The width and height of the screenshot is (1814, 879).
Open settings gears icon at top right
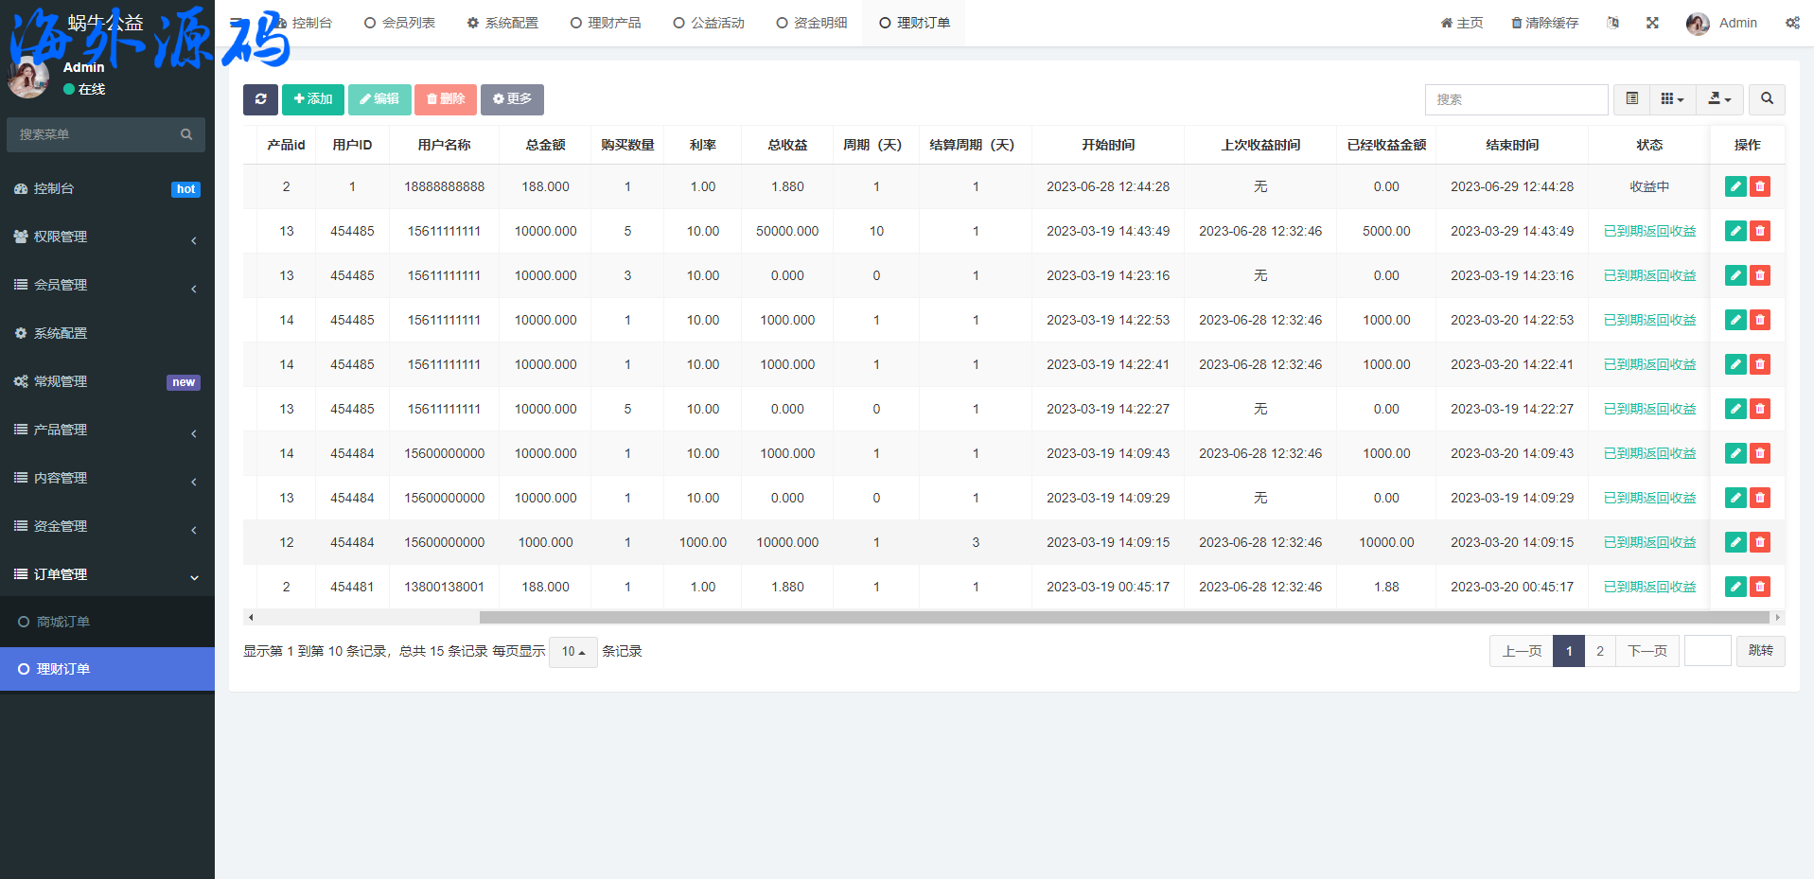click(1792, 23)
